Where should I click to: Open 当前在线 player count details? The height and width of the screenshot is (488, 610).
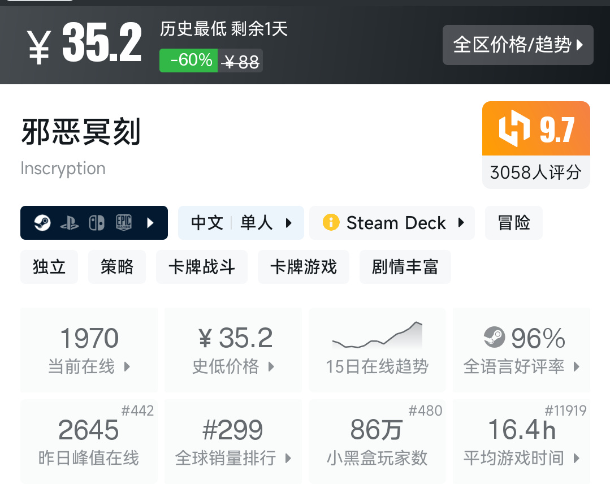coord(89,351)
